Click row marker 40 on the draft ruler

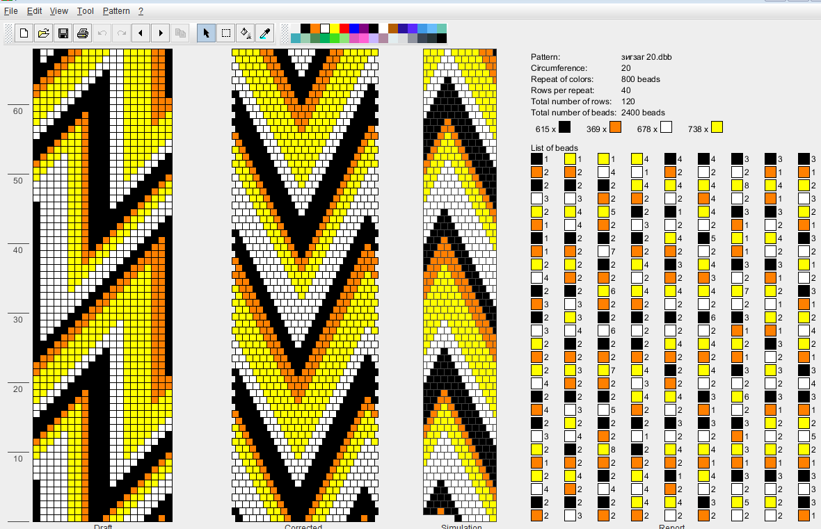pos(18,250)
